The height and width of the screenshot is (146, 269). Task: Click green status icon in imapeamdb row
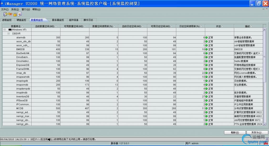click(206, 77)
